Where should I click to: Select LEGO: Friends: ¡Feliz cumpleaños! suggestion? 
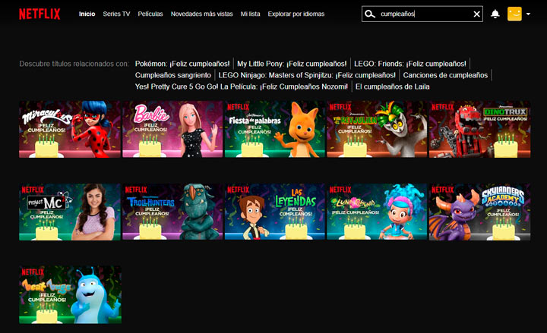coord(410,64)
